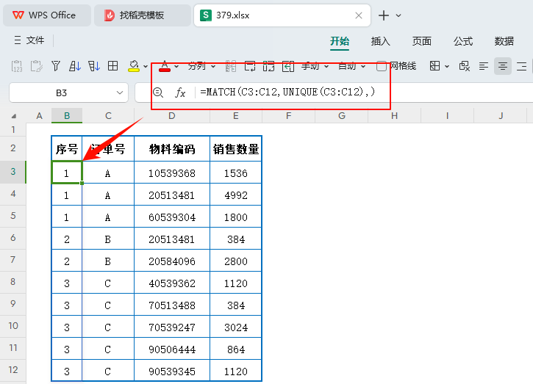Click the 物料编码 header cell
The width and height of the screenshot is (533, 384).
tap(172, 149)
